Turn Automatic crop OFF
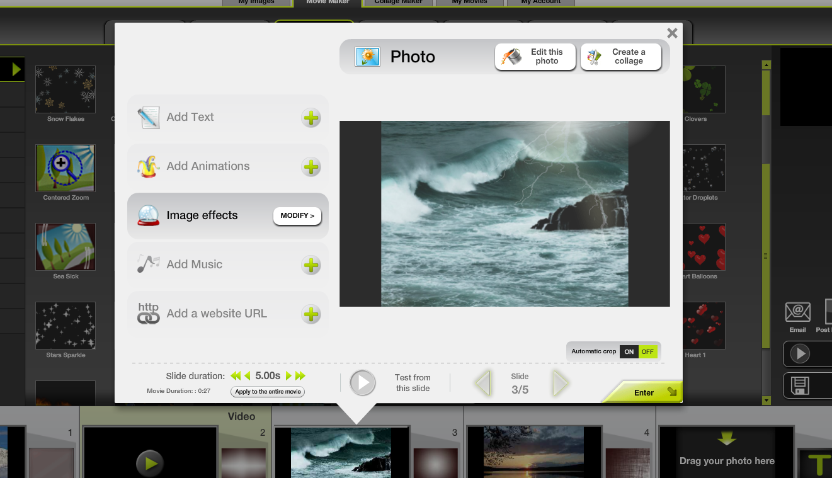This screenshot has width=832, height=478. pyautogui.click(x=647, y=351)
